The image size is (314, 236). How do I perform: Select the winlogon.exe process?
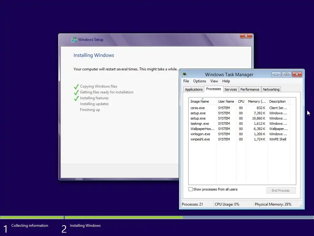pyautogui.click(x=239, y=134)
